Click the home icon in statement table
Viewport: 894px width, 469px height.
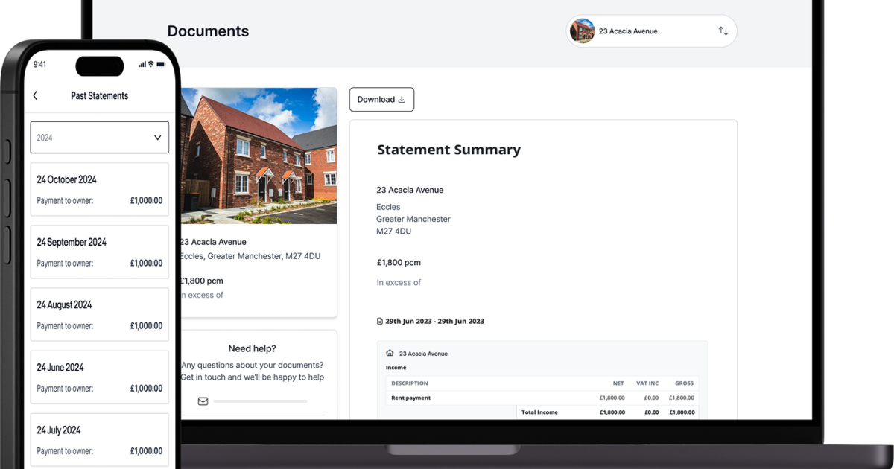click(390, 354)
